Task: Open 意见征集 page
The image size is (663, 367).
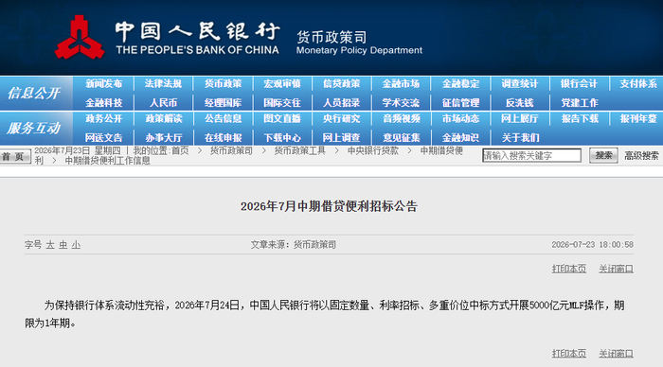Action: pyautogui.click(x=401, y=138)
